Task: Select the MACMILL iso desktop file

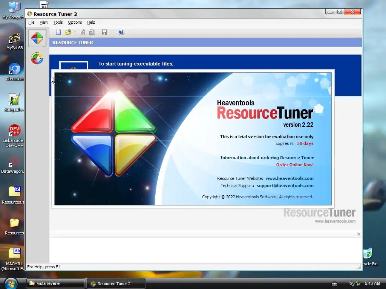Action: coord(14,259)
